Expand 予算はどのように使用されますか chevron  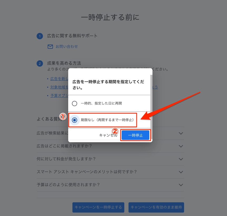tap(181, 185)
